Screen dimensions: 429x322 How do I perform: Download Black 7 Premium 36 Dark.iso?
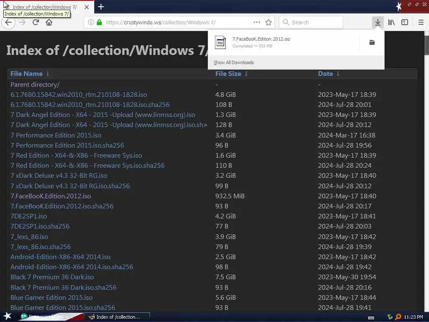click(x=52, y=277)
